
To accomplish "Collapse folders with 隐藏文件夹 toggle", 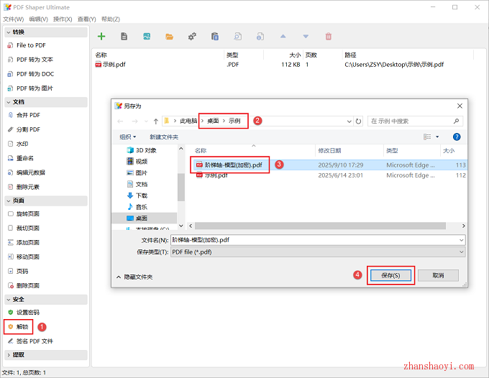I will [134, 277].
